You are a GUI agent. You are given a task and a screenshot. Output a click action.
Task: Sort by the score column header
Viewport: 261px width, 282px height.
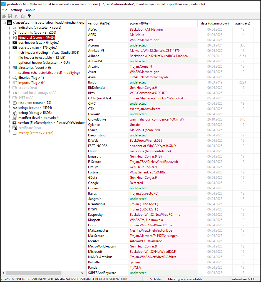coord(163,23)
